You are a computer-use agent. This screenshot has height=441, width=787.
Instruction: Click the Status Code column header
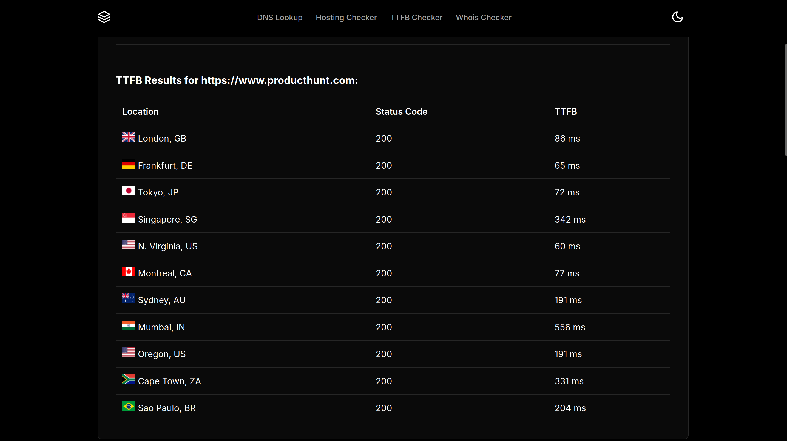click(401, 111)
